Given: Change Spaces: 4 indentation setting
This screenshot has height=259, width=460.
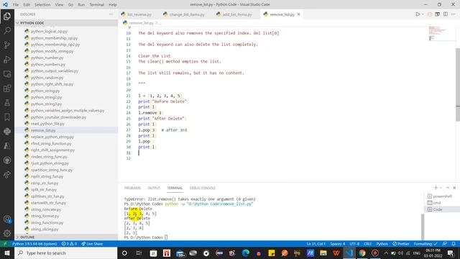Looking at the screenshot, I should [x=337, y=244].
